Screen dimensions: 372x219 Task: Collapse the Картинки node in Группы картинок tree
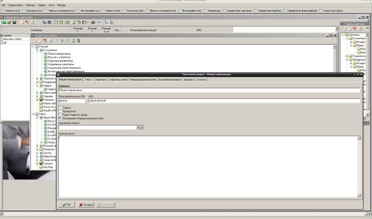[342, 35]
